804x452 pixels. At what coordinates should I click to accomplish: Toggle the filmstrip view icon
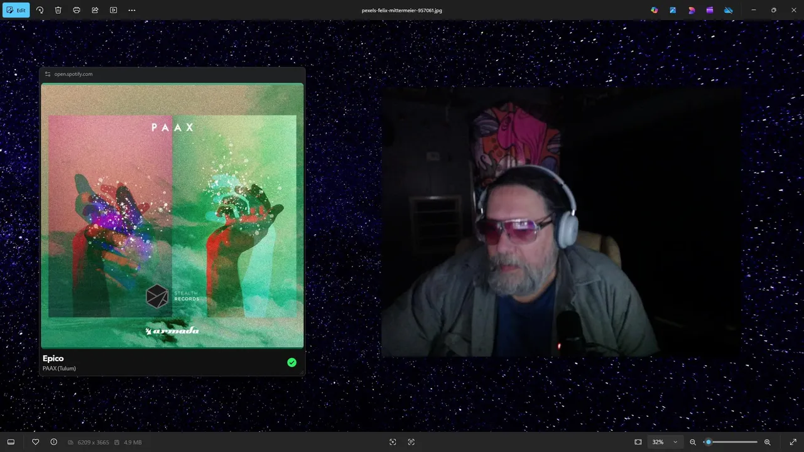coord(11,442)
